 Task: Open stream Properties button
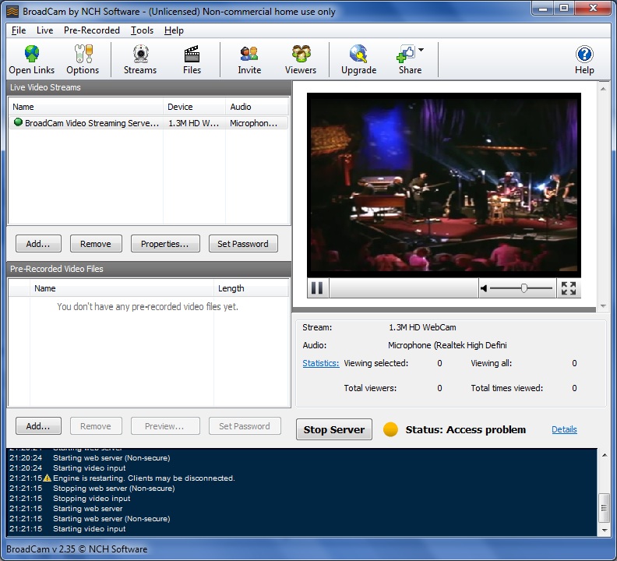point(165,244)
